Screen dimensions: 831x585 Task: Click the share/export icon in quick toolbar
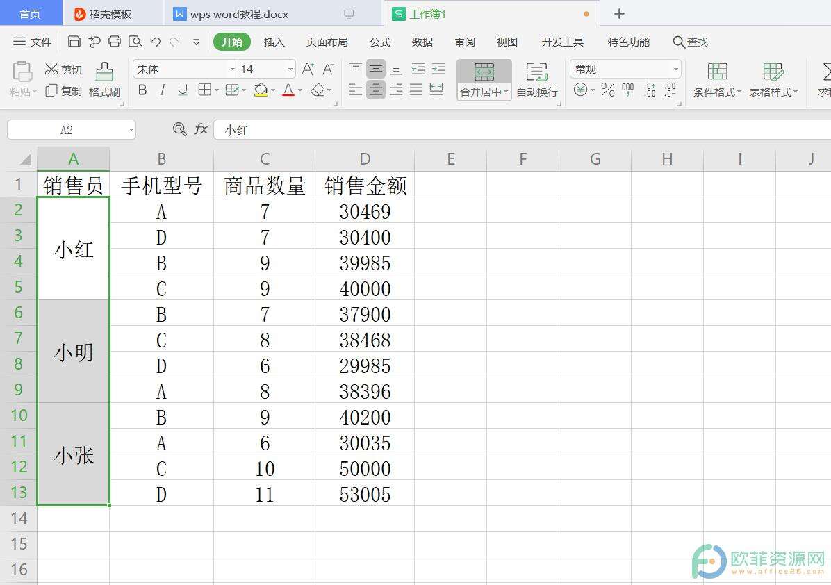click(94, 42)
